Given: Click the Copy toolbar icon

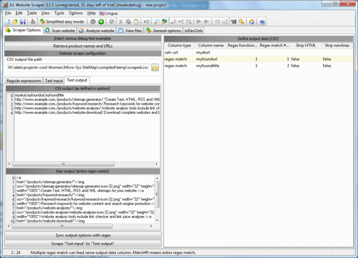Looking at the screenshot, I should [128, 22].
